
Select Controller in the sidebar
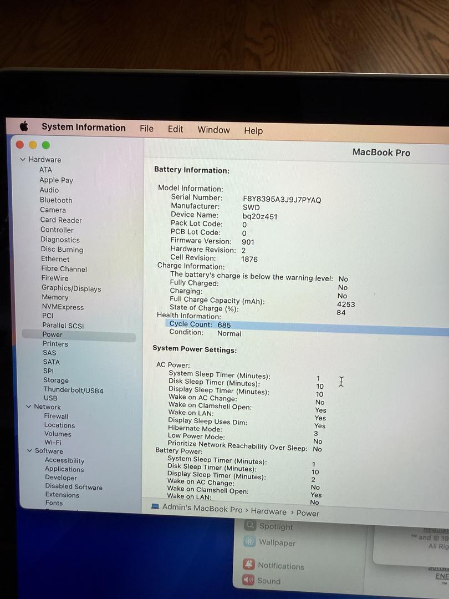point(57,230)
